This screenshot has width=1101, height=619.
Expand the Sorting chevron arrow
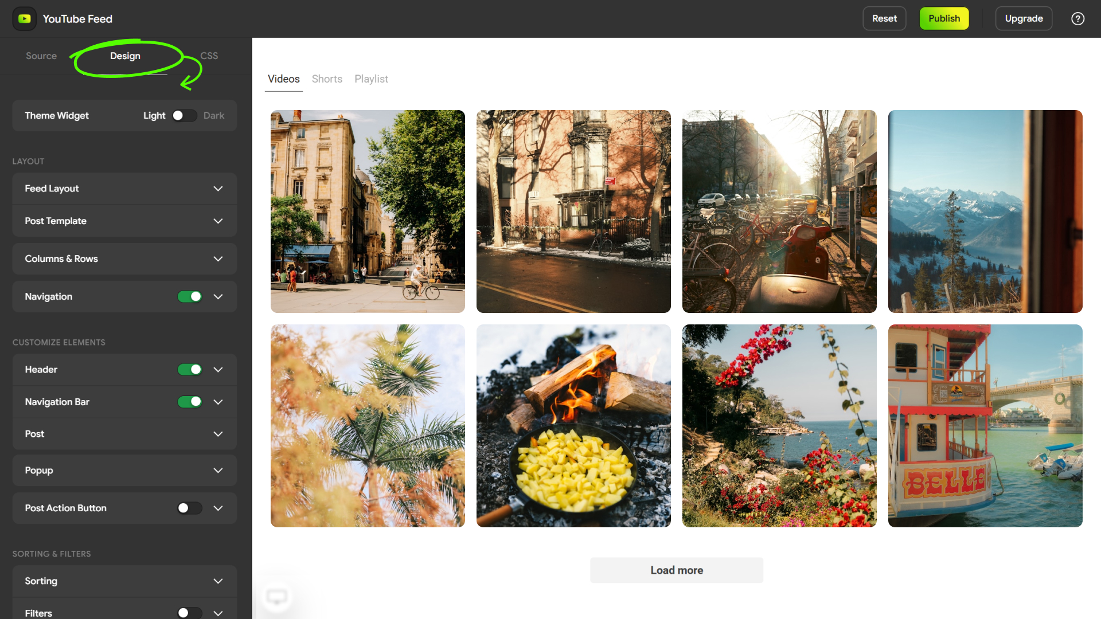[218, 581]
